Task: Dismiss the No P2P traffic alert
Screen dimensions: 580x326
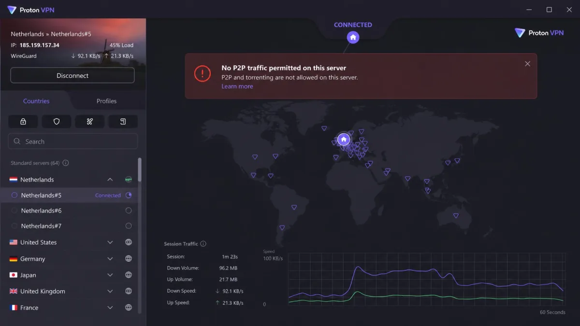Action: (x=527, y=64)
